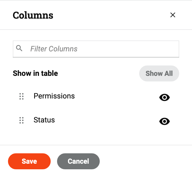Viewport: 192px width, 181px height.
Task: Hide the Permissions column via eye icon
Action: (x=165, y=98)
